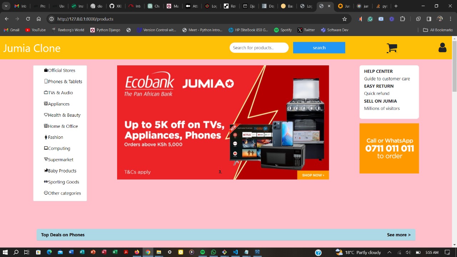Click SHOP NOW on the Ecobank banner
457x257 pixels.
(x=313, y=175)
